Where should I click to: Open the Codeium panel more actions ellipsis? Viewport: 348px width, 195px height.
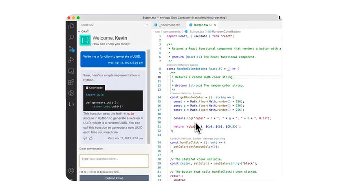tap(146, 25)
